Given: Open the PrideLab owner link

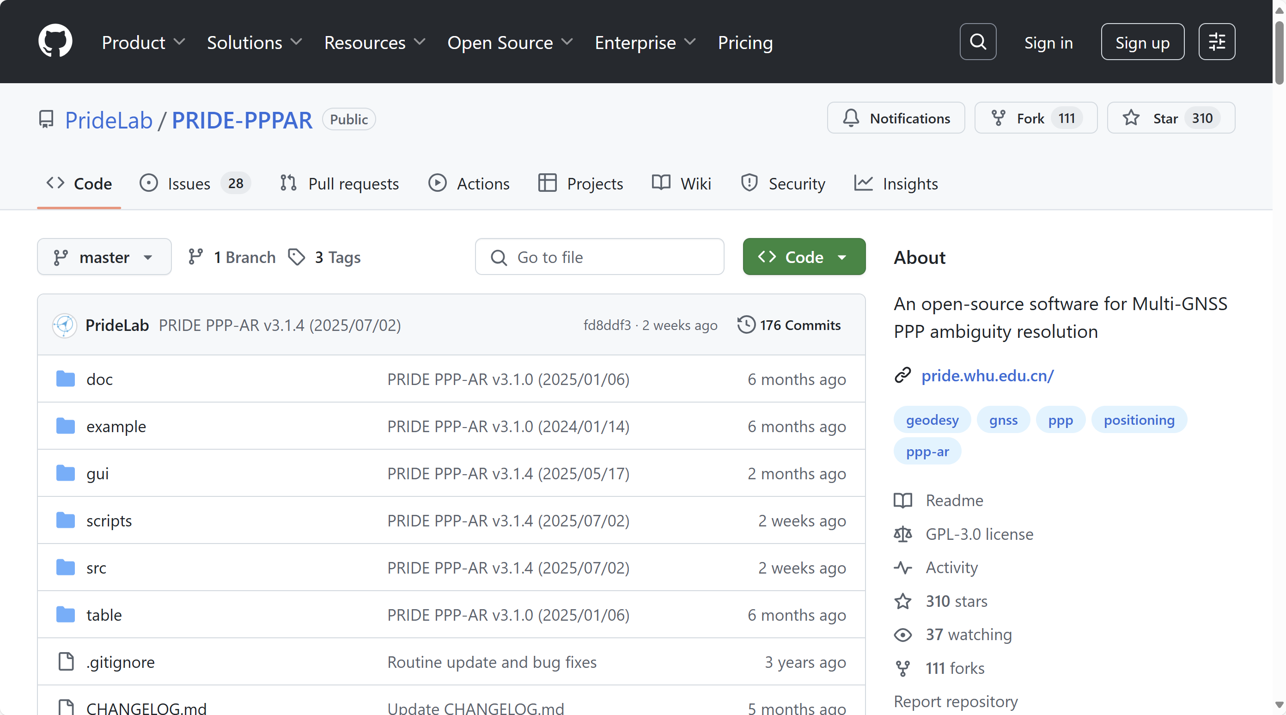Looking at the screenshot, I should 109,120.
